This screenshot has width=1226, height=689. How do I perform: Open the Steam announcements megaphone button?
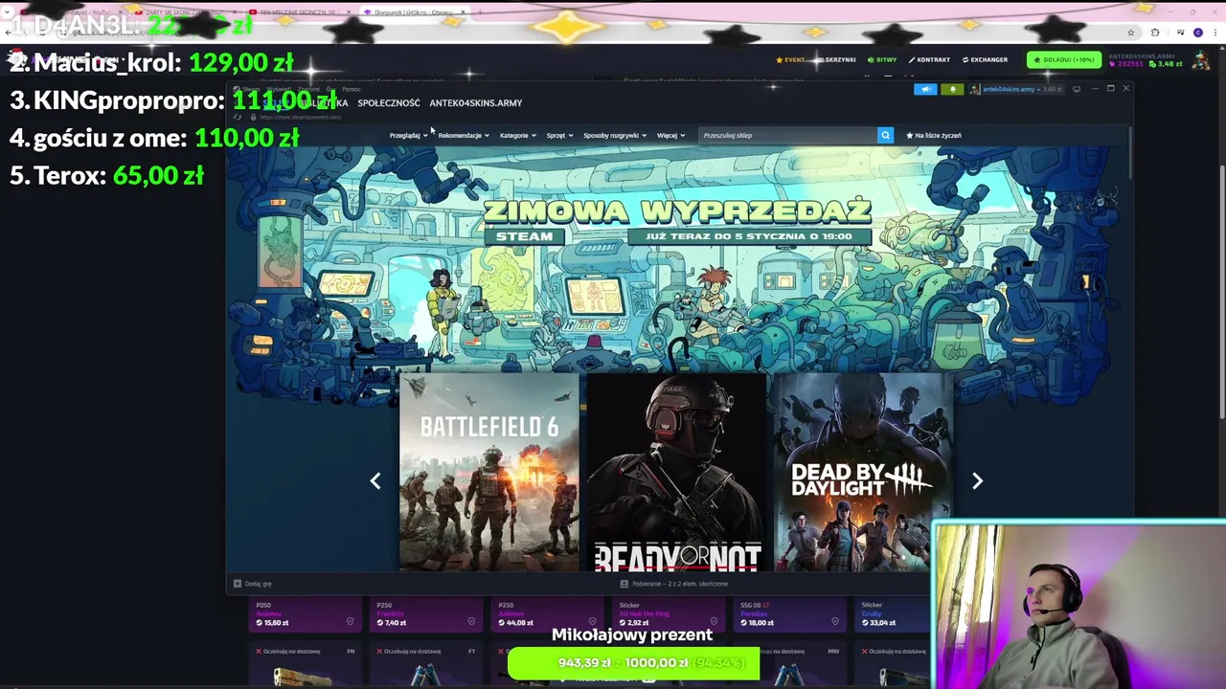point(925,89)
